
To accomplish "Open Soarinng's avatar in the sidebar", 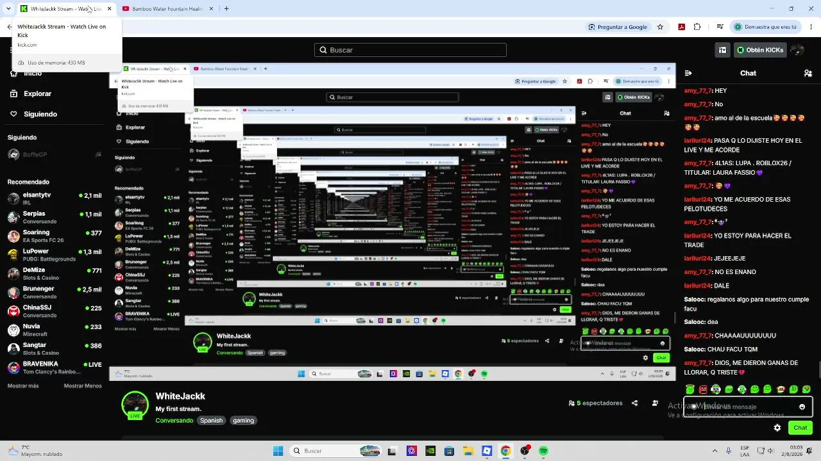I will (13, 236).
